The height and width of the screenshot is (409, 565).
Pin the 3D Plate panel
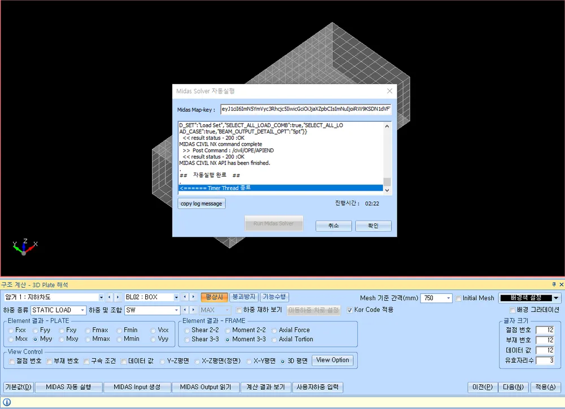pos(554,284)
